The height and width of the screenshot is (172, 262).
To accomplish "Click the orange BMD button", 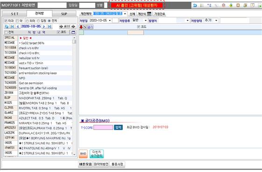I will click(83, 154).
